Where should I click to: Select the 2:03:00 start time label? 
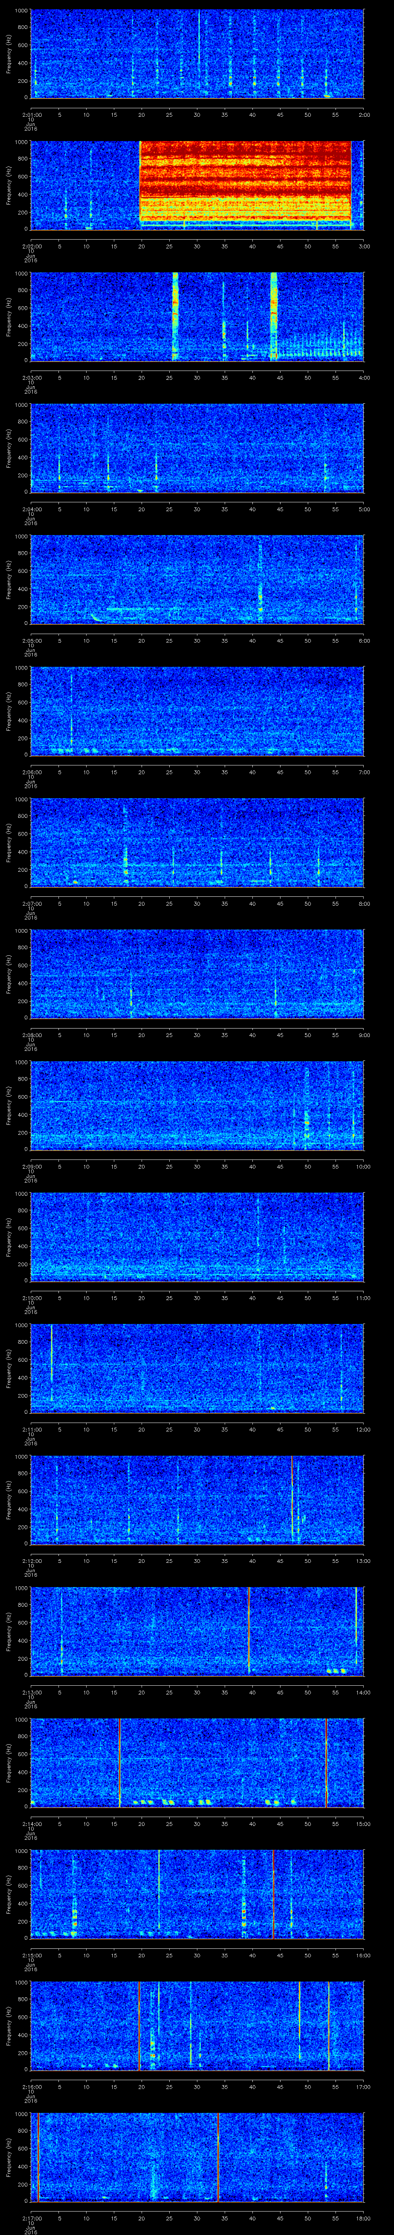click(32, 377)
